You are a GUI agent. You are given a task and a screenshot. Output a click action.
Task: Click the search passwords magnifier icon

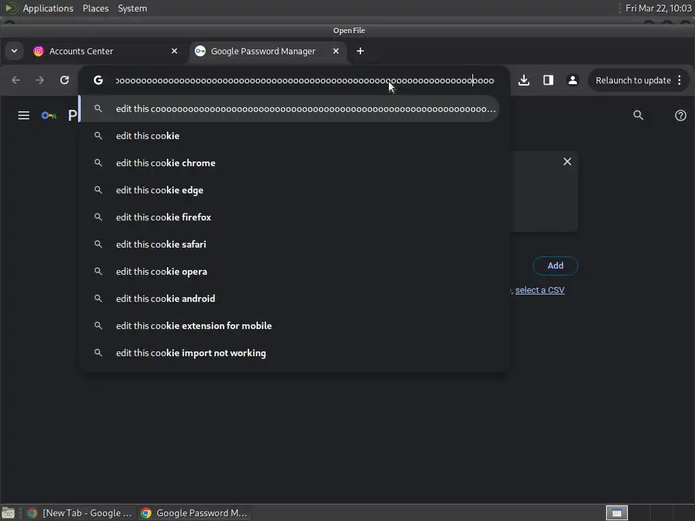click(638, 115)
